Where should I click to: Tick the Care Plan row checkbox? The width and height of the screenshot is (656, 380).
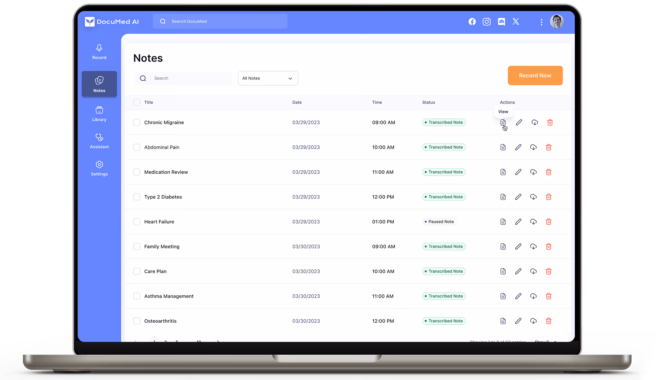(x=137, y=272)
